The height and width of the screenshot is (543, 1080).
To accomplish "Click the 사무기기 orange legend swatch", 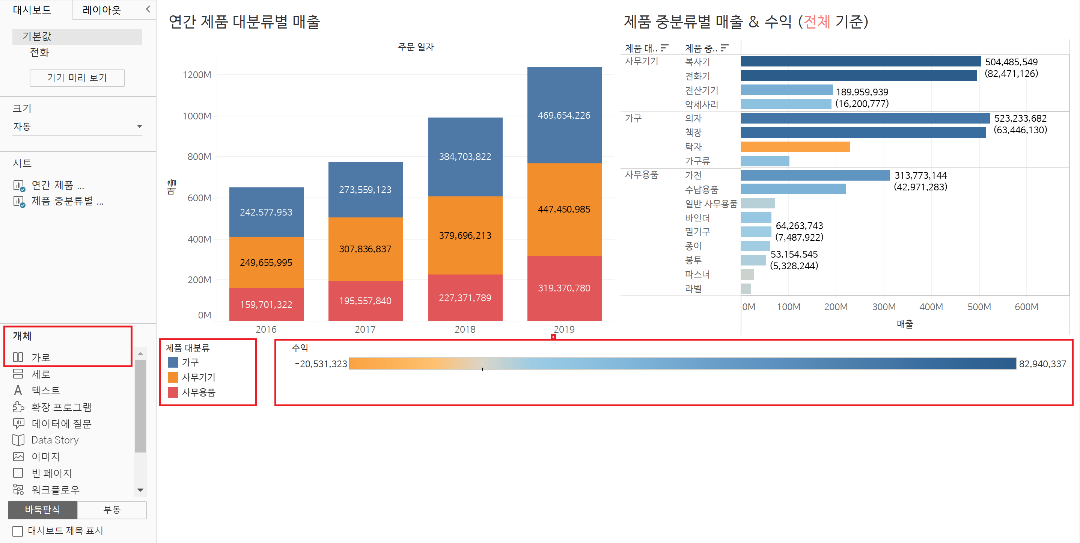I will 173,377.
